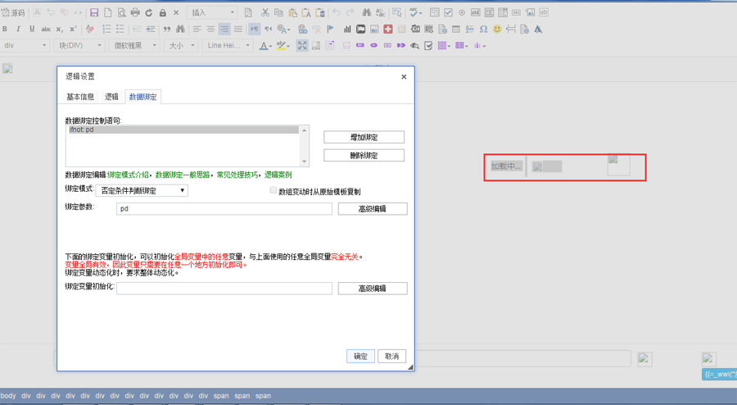Enable 数组变动时从原始模板复制 checkbox

click(274, 191)
